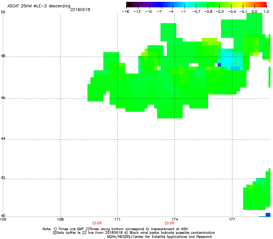Click the latitude label 50
This screenshot has width=273, height=239.
click(3, 12)
